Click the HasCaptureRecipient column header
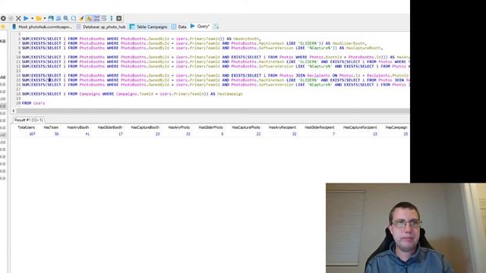 click(360, 127)
